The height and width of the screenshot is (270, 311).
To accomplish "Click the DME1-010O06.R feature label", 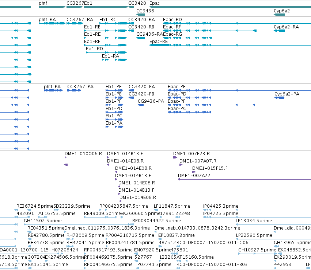I will tap(83, 154).
